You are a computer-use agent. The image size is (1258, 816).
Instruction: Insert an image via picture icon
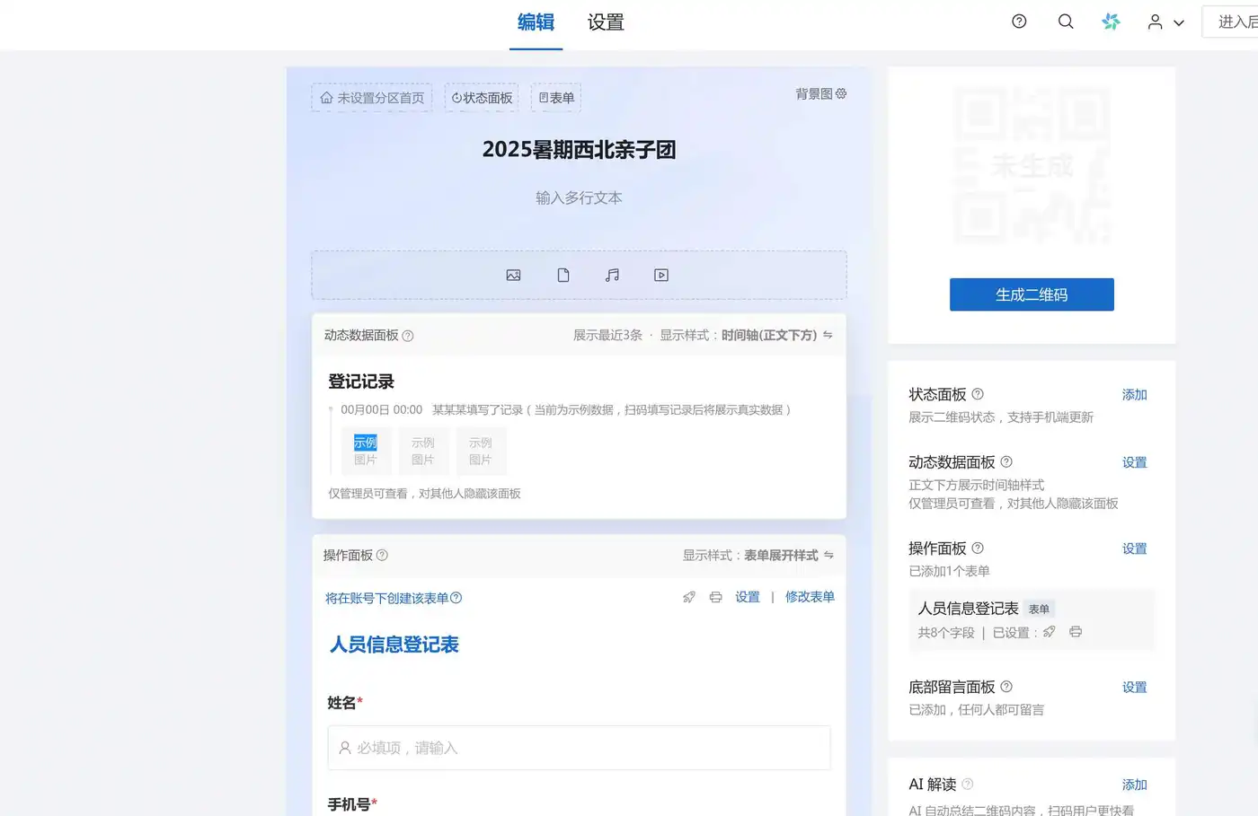(513, 275)
